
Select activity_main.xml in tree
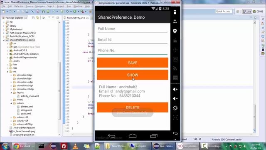pos(30,96)
